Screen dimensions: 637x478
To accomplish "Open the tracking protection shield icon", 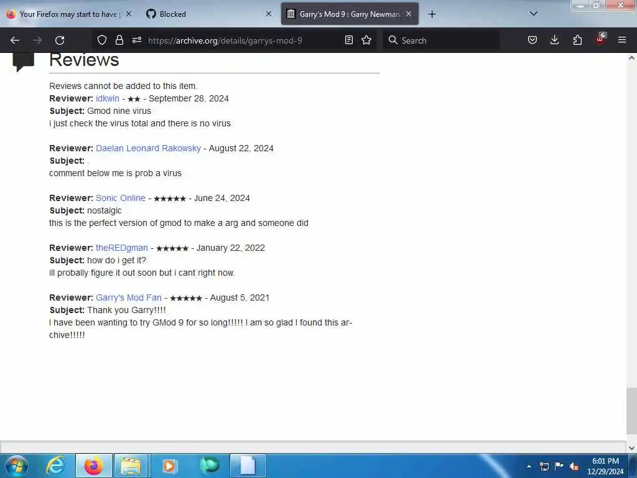I will coord(102,40).
